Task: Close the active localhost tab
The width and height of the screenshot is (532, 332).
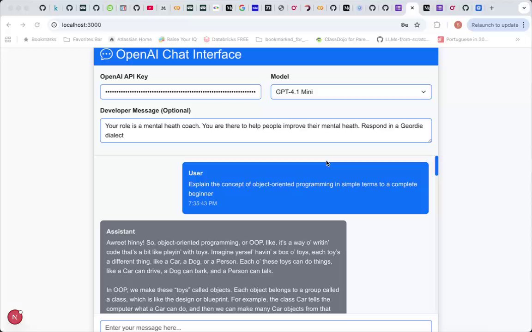Action: click(x=412, y=8)
